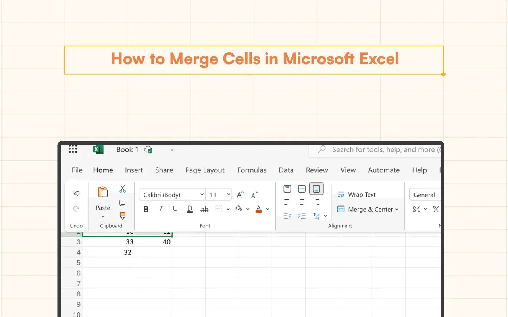
Task: Toggle the highlighted Bottom Align button
Action: [316, 189]
